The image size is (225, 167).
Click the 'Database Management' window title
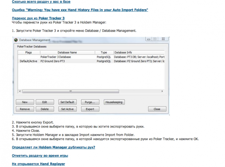click(x=35, y=40)
